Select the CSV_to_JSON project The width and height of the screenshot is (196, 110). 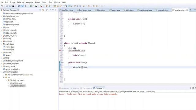pos(11,19)
